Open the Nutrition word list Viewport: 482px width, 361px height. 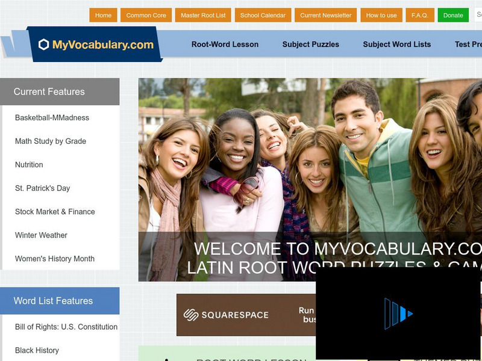29,164
